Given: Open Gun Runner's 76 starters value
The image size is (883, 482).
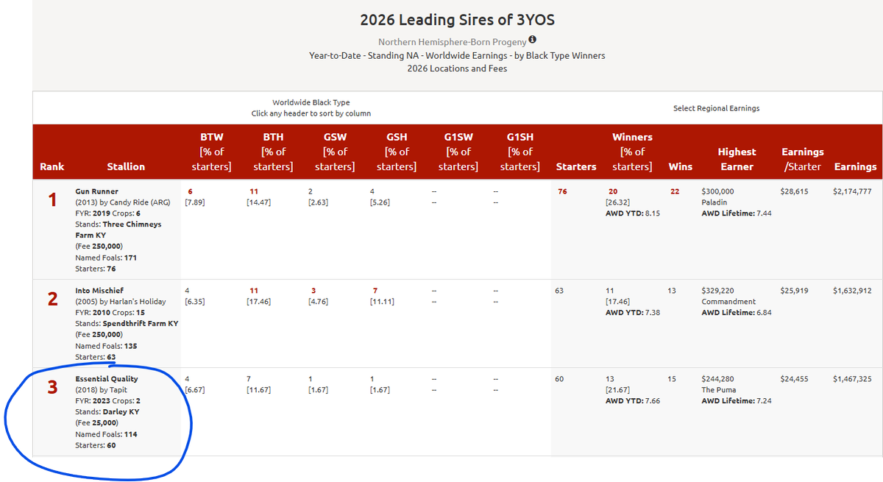Looking at the screenshot, I should coord(563,191).
